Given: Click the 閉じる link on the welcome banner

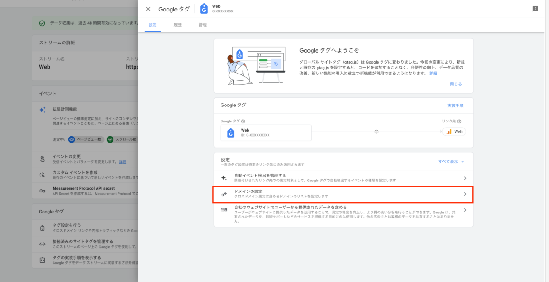Looking at the screenshot, I should 456,84.
